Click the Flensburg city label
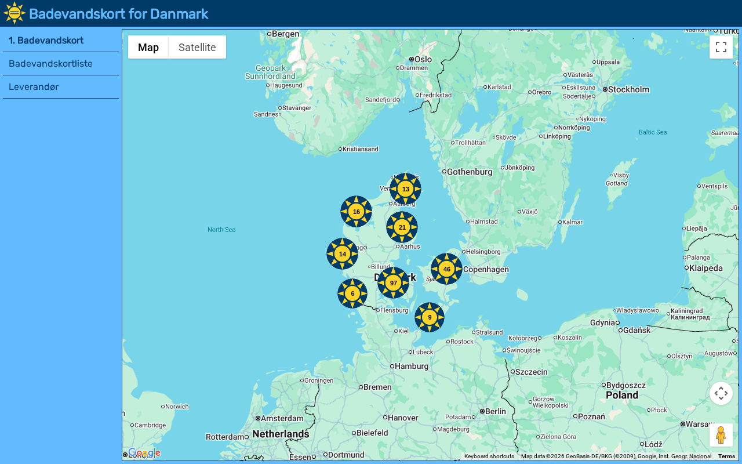Image resolution: width=742 pixels, height=464 pixels. click(x=394, y=310)
